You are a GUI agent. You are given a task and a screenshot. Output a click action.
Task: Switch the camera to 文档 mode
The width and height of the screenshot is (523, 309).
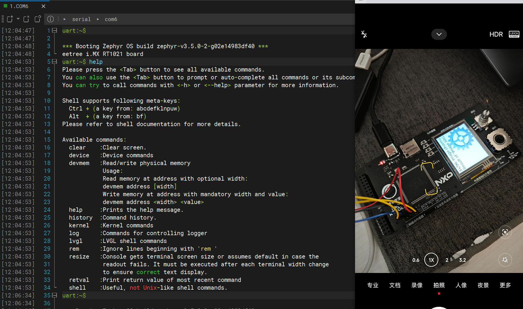(395, 285)
